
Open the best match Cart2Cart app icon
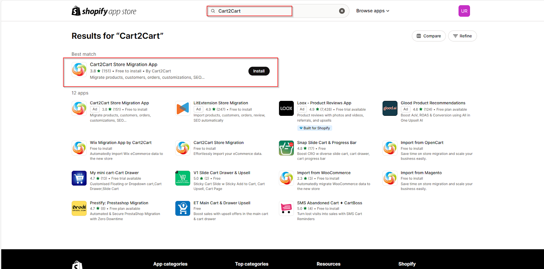pyautogui.click(x=79, y=70)
